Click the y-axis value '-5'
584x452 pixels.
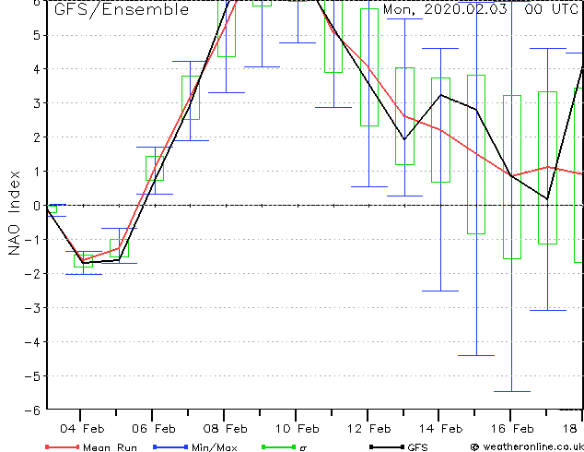coord(32,376)
